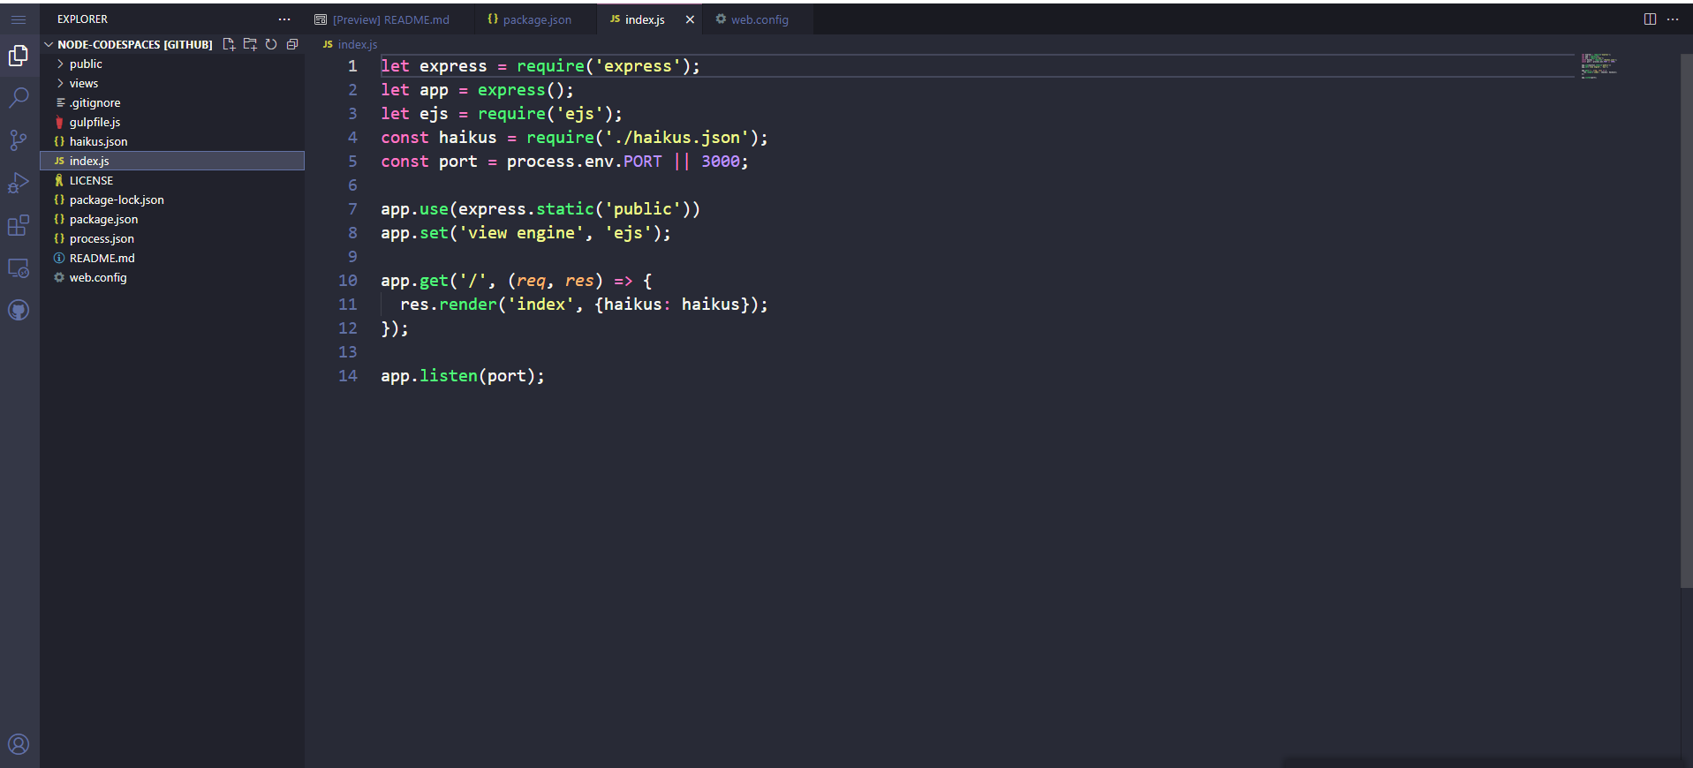
Task: Open the Remote Explorer view
Action: pos(19,267)
